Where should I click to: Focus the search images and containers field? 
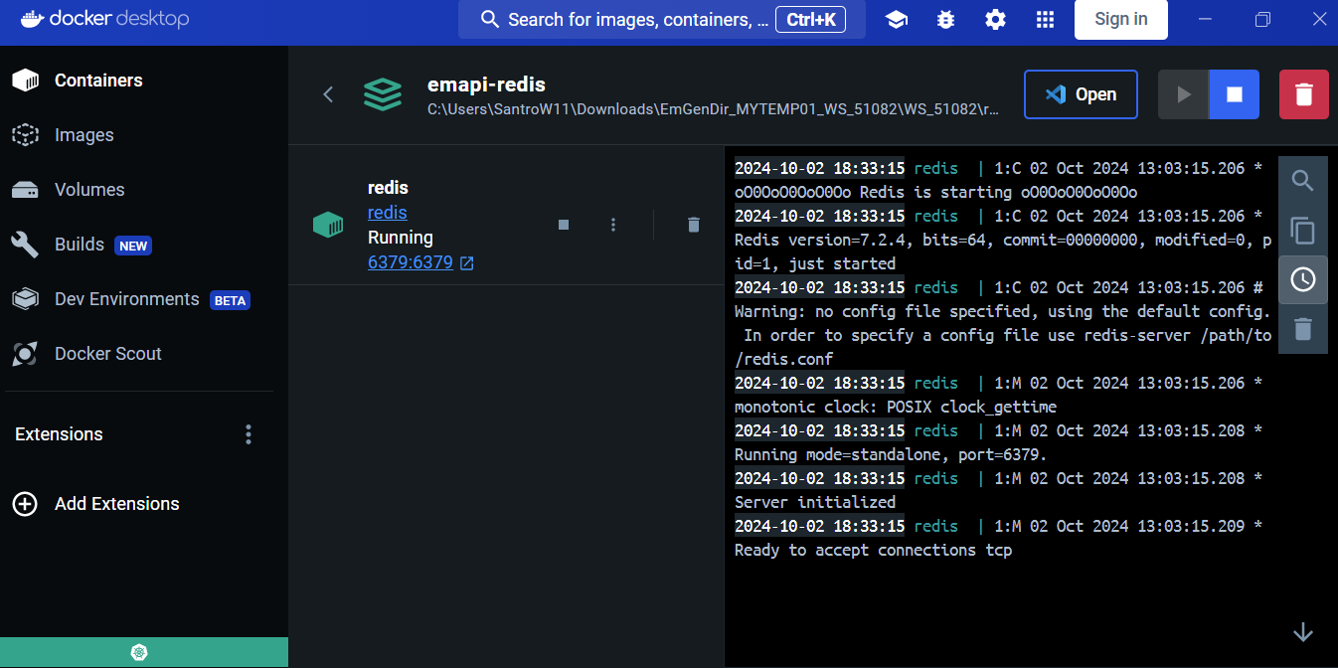pyautogui.click(x=662, y=20)
